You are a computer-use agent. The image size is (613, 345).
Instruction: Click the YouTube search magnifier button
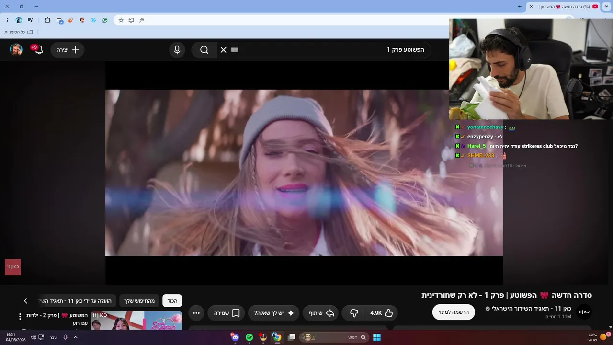click(204, 50)
